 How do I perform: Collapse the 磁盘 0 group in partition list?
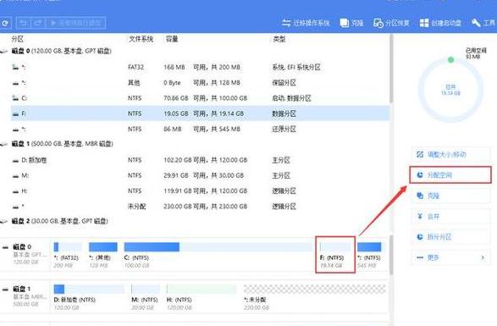[x=3, y=51]
